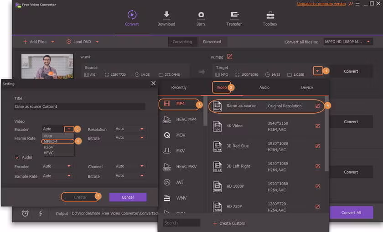Expand the Add Files dropdown arrow
383x232 pixels.
point(53,42)
